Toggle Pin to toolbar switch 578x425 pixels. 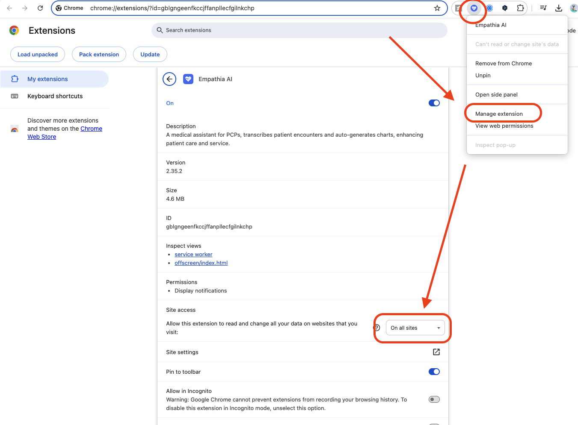point(434,372)
